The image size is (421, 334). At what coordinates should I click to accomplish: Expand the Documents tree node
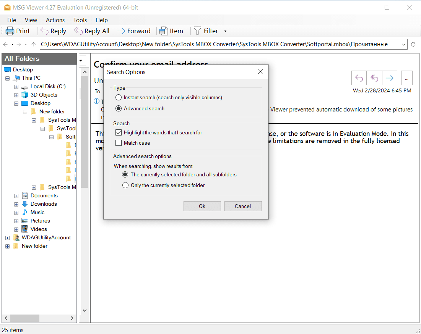pos(16,196)
